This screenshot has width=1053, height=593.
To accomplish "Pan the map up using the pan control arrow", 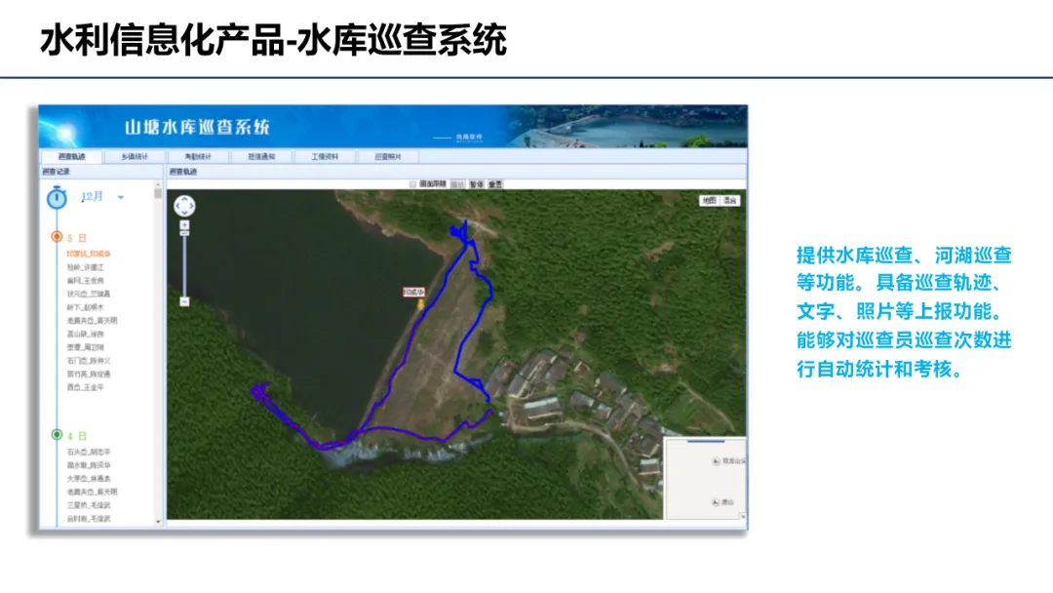I will pos(184,200).
